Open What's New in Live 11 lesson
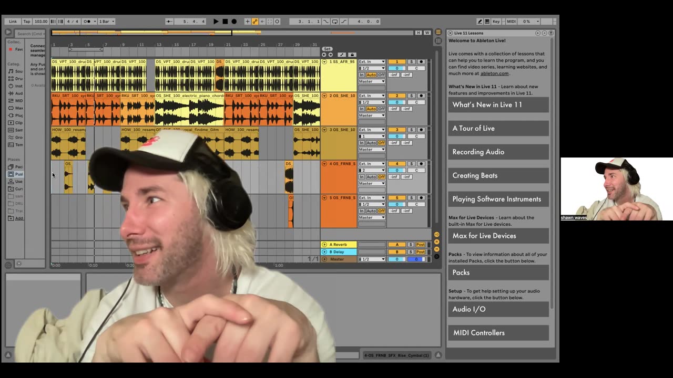Viewport: 673px width, 378px height. [498, 105]
